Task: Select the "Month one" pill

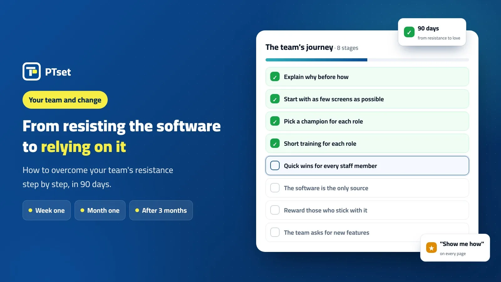Action: click(100, 210)
